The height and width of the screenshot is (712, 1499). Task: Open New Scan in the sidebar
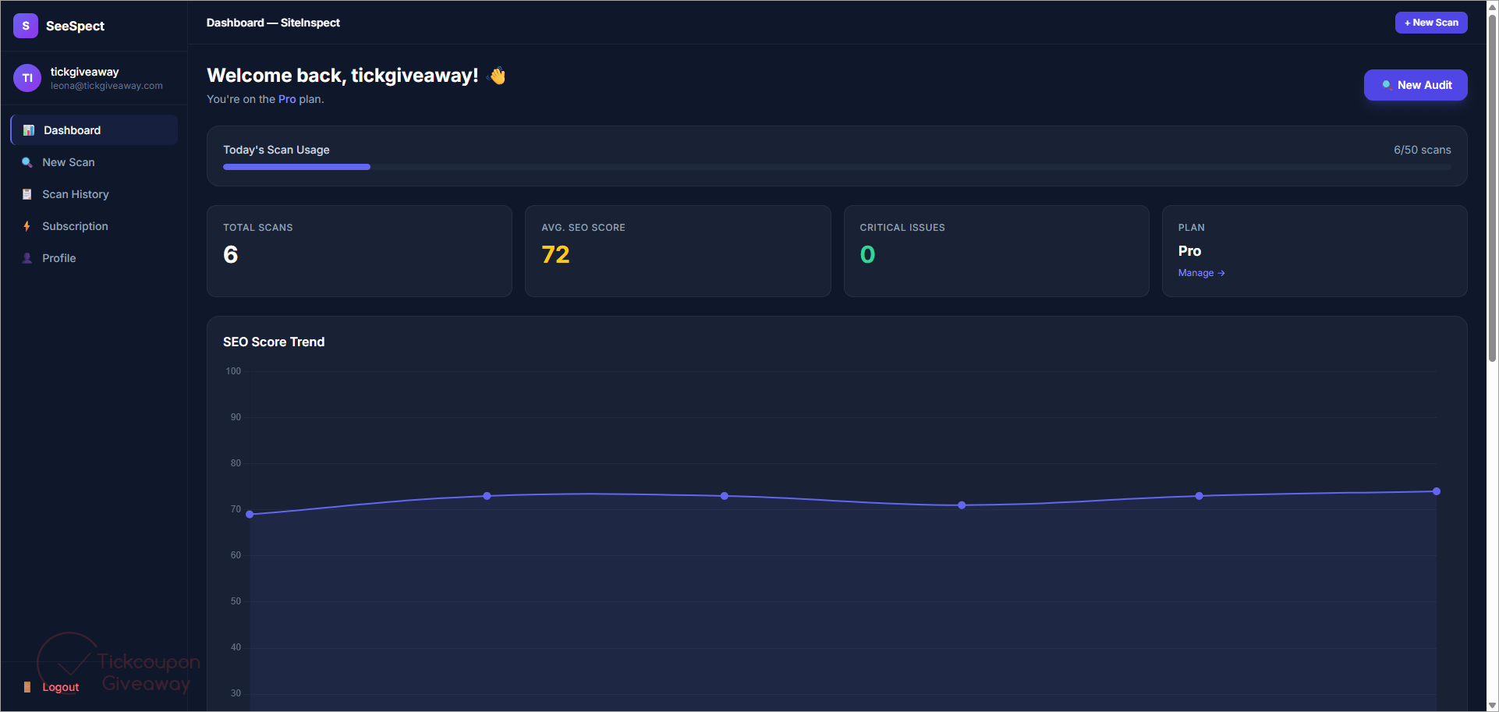click(x=94, y=162)
